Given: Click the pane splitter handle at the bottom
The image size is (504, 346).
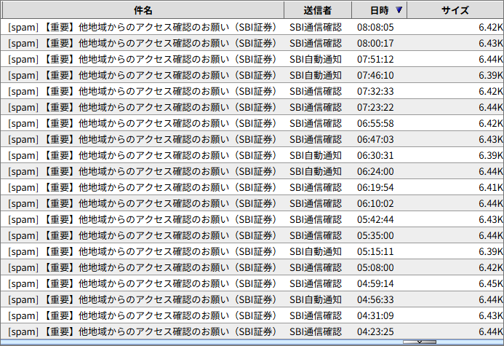Looking at the screenshot, I should 420,342.
